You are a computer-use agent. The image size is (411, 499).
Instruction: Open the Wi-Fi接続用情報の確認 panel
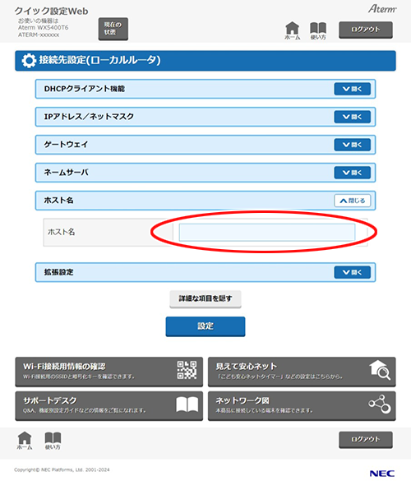109,372
